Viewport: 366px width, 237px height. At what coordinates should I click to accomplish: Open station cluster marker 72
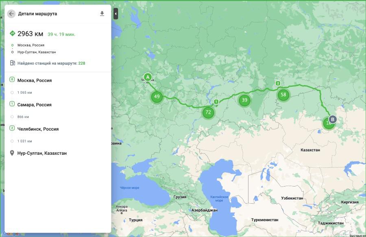point(208,112)
